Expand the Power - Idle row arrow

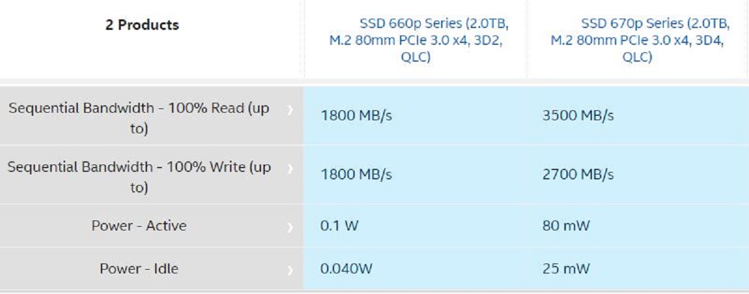(289, 271)
